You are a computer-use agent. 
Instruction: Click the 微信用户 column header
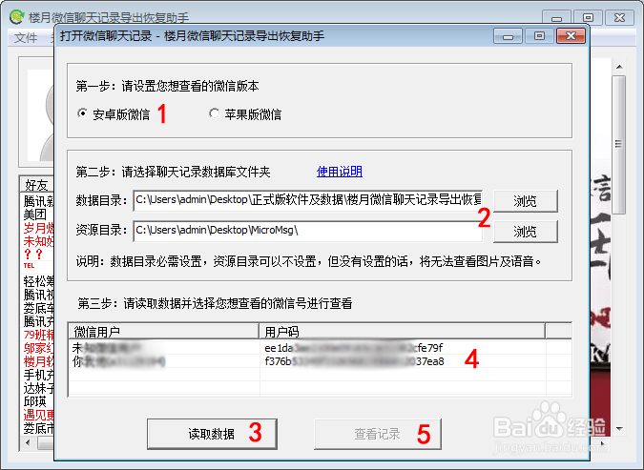click(164, 331)
